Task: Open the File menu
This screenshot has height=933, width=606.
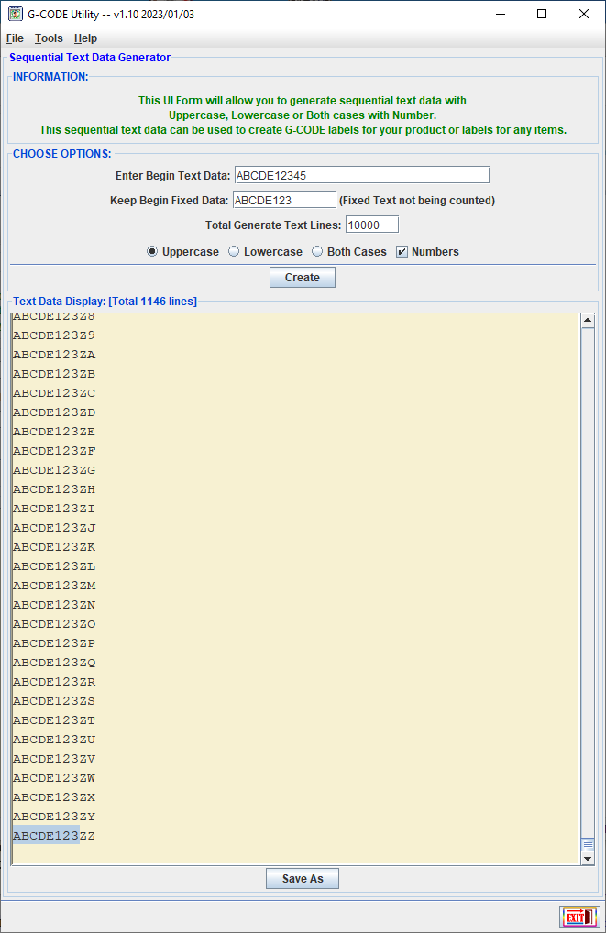Action: click(15, 38)
